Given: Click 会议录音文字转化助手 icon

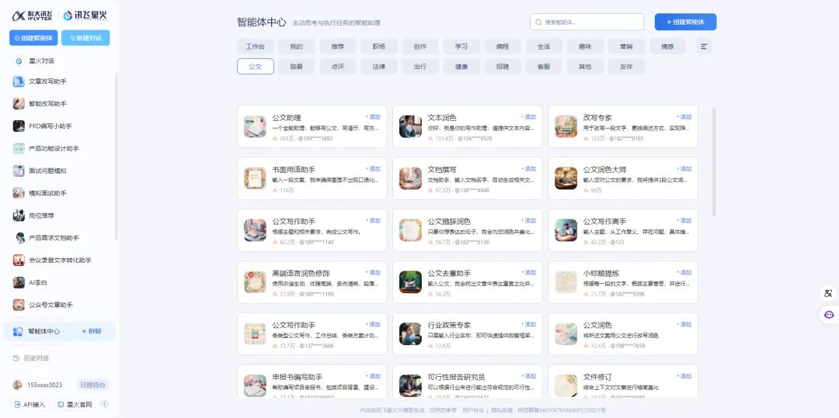Looking at the screenshot, I should pyautogui.click(x=19, y=260).
